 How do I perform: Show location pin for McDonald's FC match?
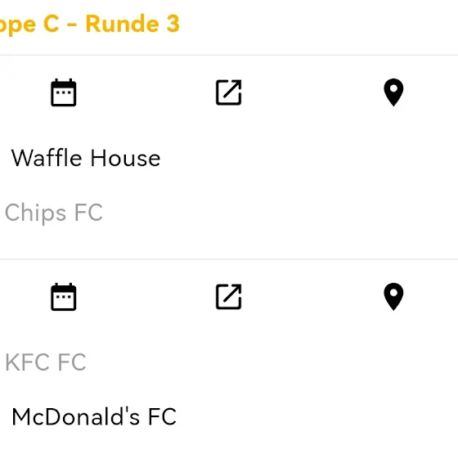point(393,296)
